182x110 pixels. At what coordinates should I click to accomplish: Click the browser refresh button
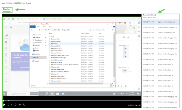point(10,23)
